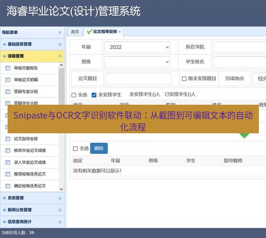
Task: Click icon beside 审核论文初稿
Action: (x=8, y=80)
